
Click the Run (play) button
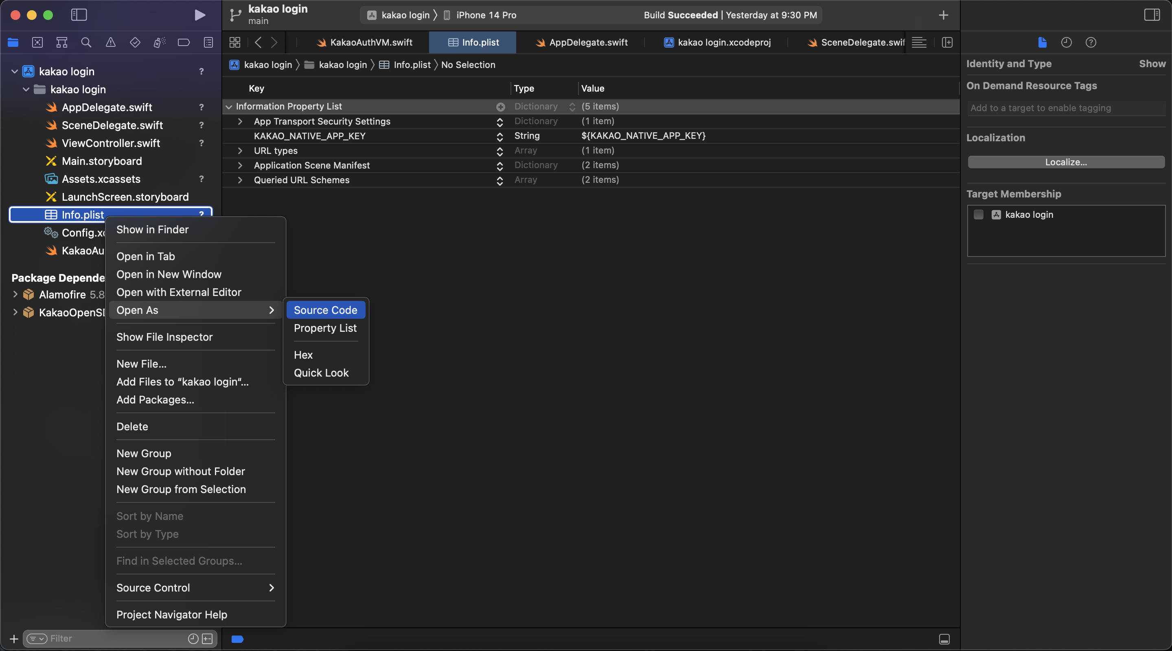[199, 15]
